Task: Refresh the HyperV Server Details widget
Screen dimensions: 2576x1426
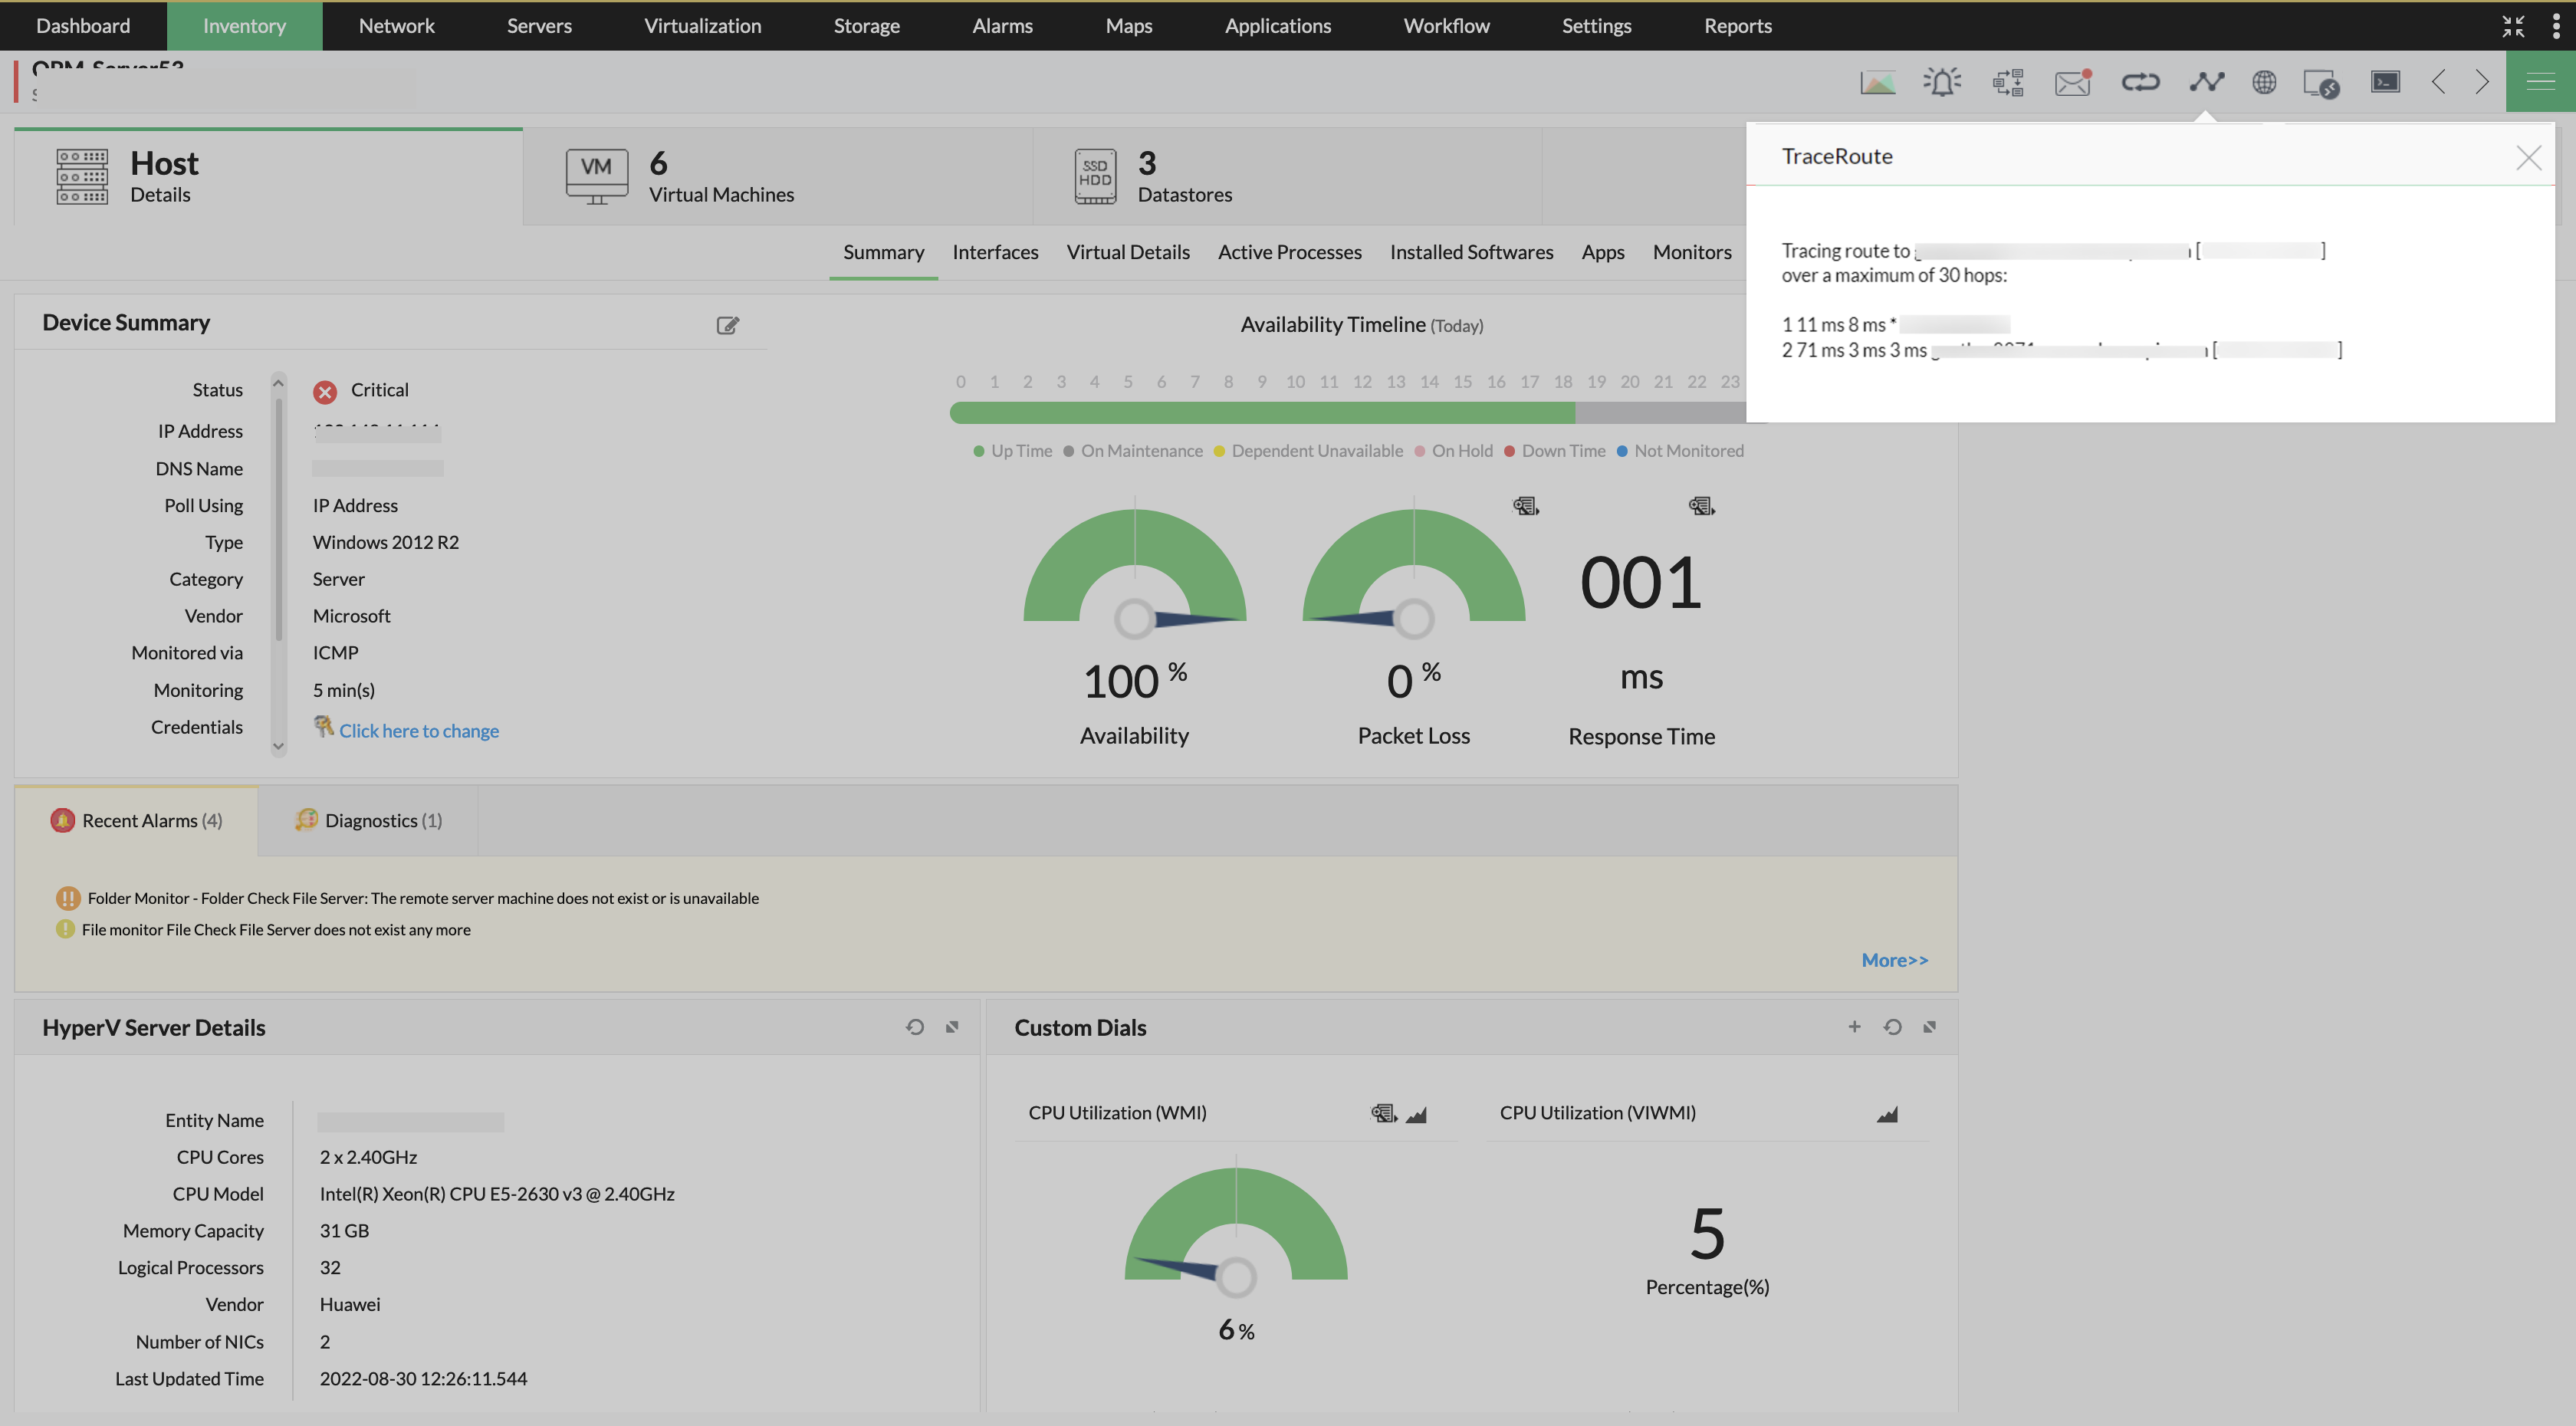Action: [914, 1027]
